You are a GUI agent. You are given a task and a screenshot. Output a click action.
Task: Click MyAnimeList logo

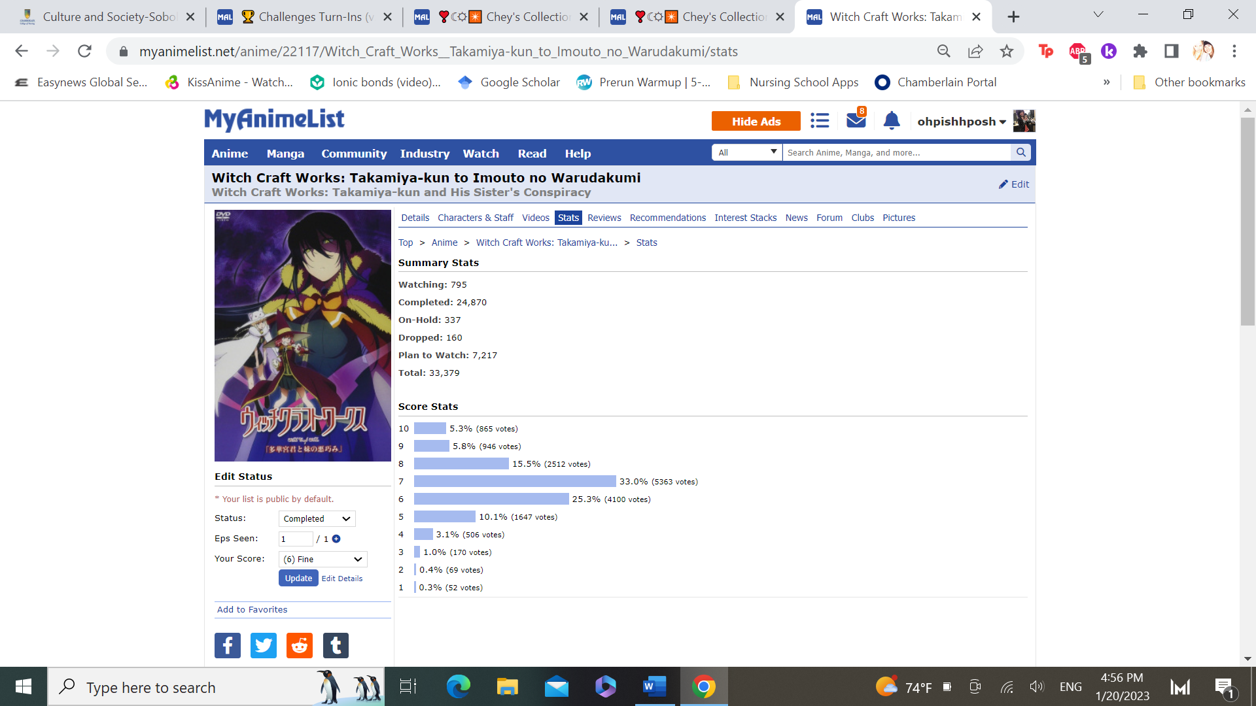274,120
